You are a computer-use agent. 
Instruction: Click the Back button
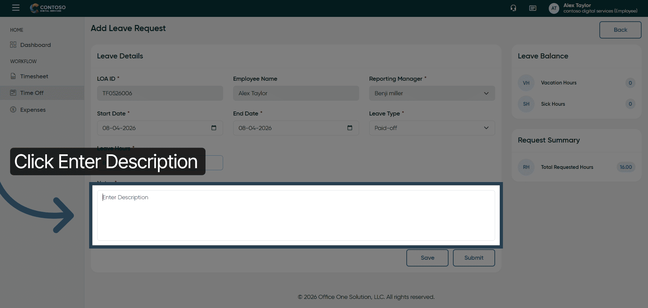click(620, 30)
